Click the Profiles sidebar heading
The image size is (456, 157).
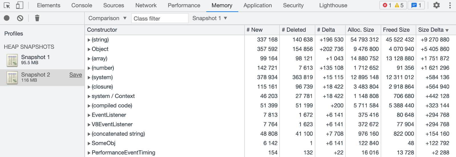click(x=14, y=34)
